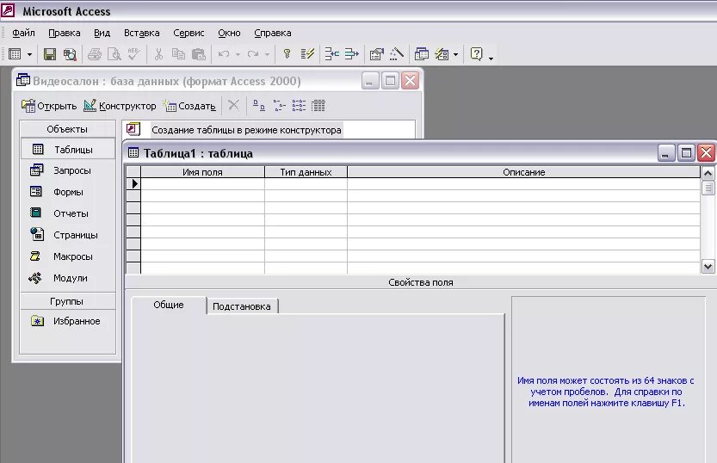Open the View button dropdown arrow
Screen dimensions: 717x463
tap(29, 55)
